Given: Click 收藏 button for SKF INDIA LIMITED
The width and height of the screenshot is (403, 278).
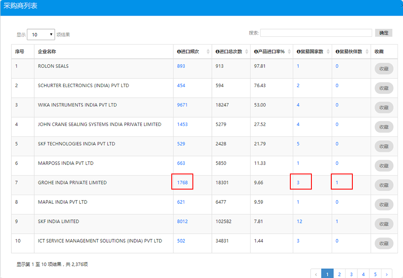Looking at the screenshot, I should click(384, 224).
